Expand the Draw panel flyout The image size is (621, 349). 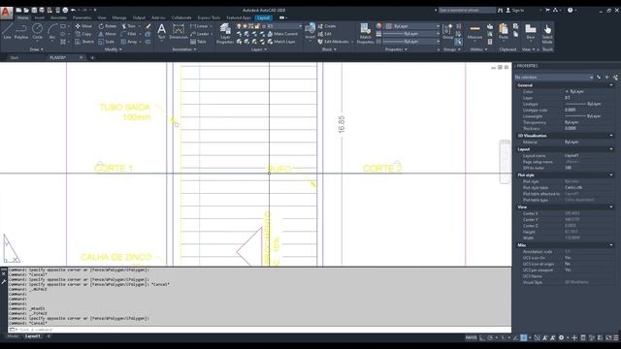(x=37, y=49)
